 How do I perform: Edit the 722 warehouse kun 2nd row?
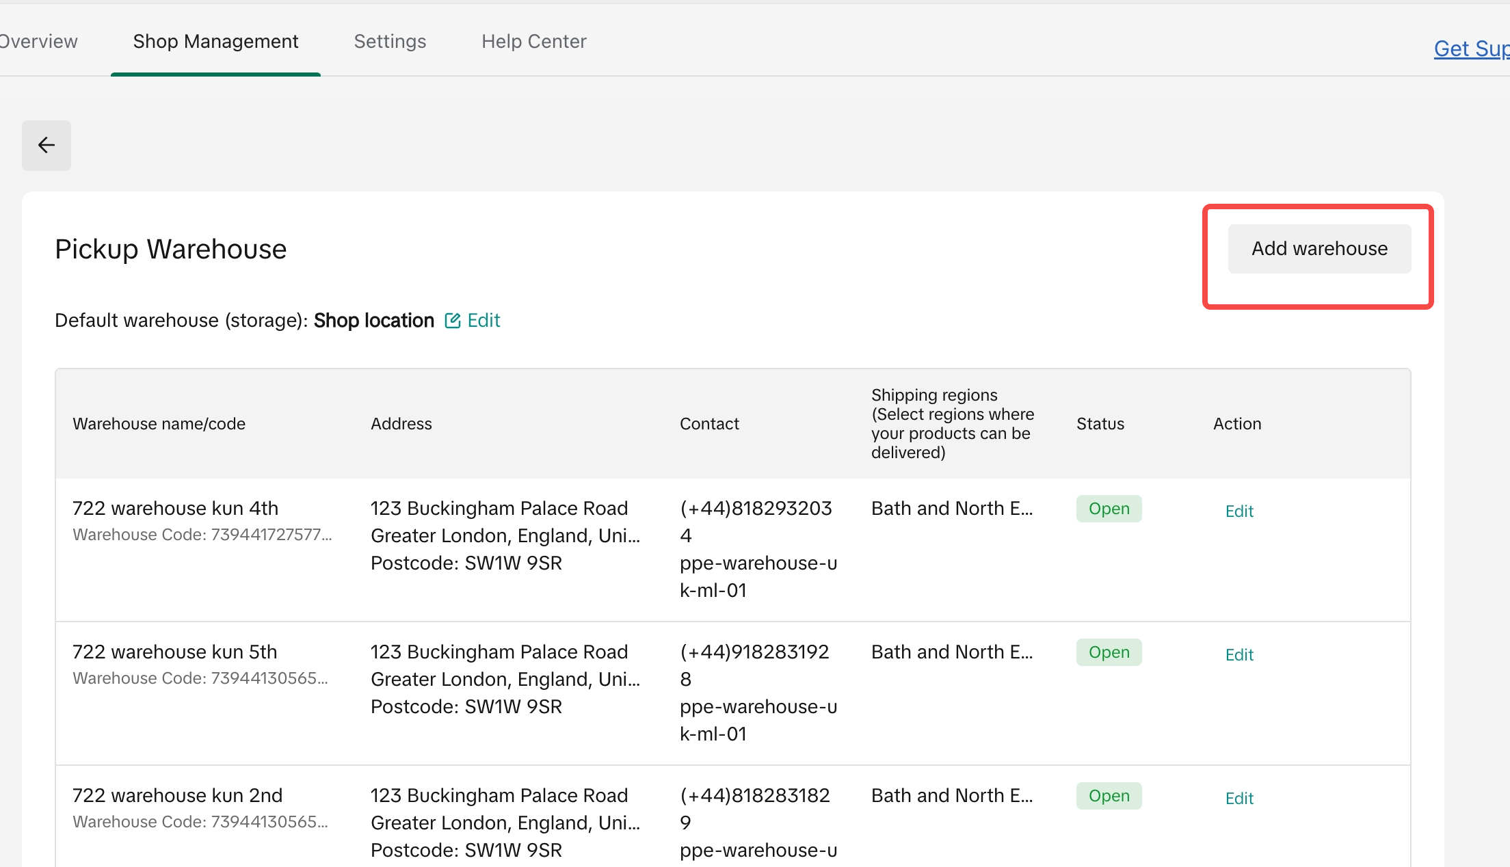(1239, 799)
